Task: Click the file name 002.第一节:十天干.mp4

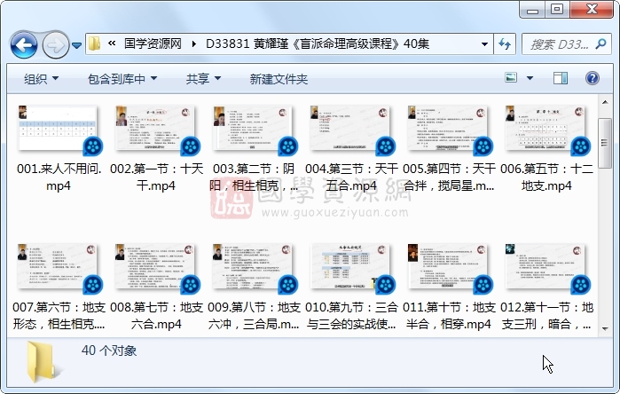Action: pos(156,177)
